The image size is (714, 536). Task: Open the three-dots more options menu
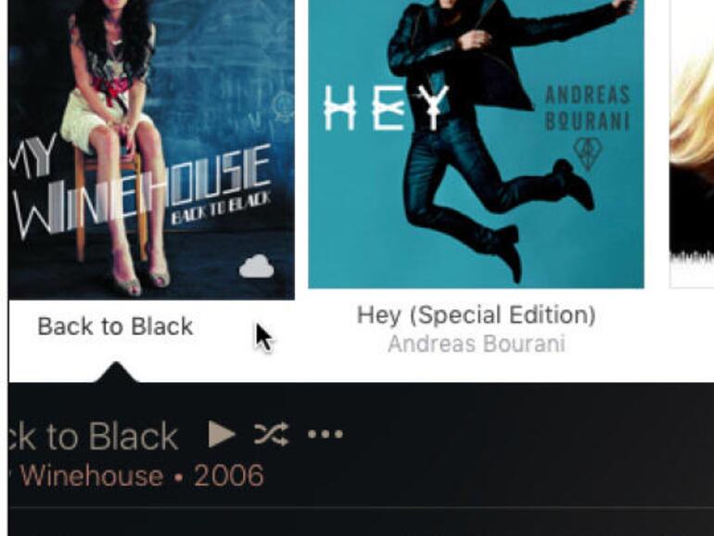coord(325,434)
